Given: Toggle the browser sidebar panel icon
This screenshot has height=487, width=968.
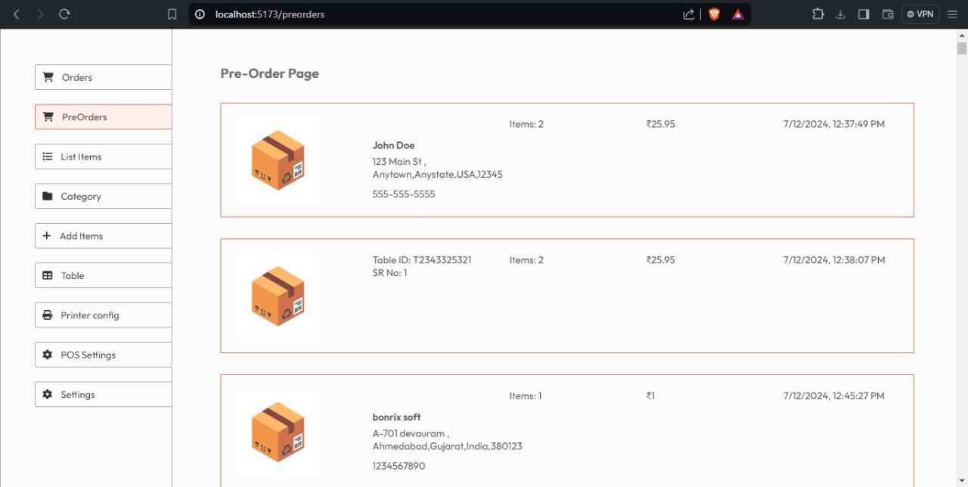Looking at the screenshot, I should click(x=864, y=14).
